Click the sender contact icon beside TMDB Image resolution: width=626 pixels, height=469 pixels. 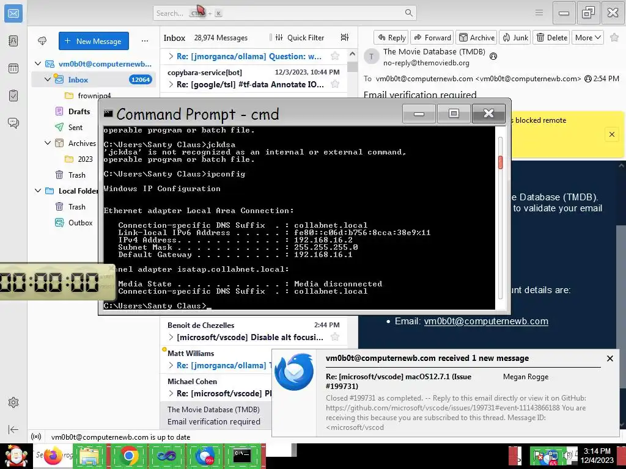tap(493, 56)
